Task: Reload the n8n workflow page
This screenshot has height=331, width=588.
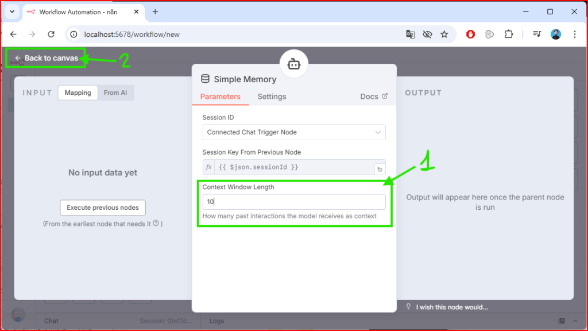Action: [x=51, y=34]
